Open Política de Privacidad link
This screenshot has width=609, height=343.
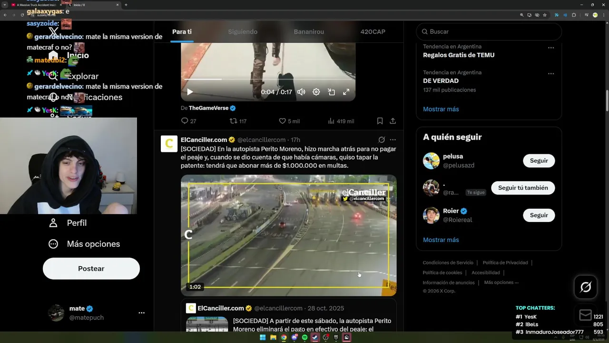[505, 262]
